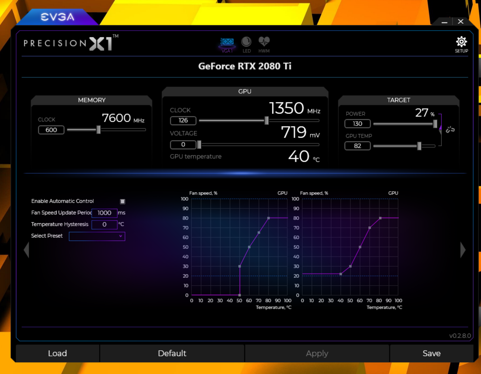Click the 719 mV voltage readout
481x374 pixels.
coord(300,132)
